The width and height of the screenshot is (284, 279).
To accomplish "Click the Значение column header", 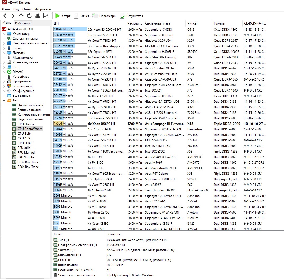I will point(156,234).
